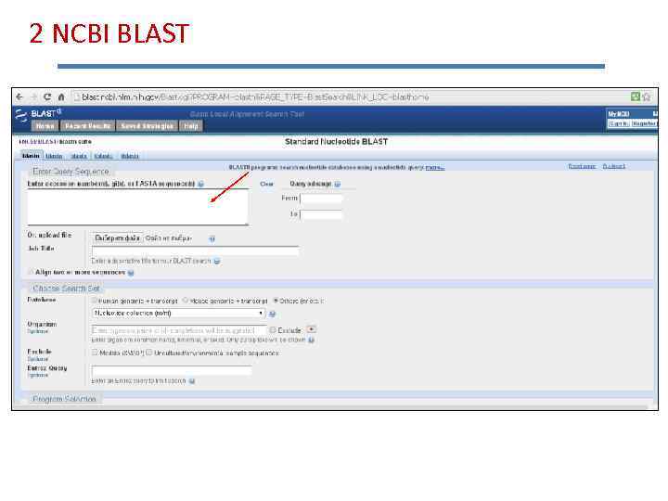This screenshot has height=501, width=668.
Task: Click the Optional link under Exclude label
Action: click(x=38, y=359)
